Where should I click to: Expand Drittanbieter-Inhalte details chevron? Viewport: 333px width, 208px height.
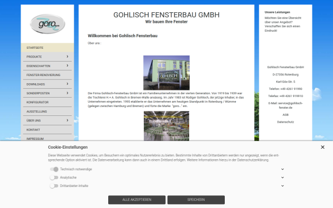(282, 186)
